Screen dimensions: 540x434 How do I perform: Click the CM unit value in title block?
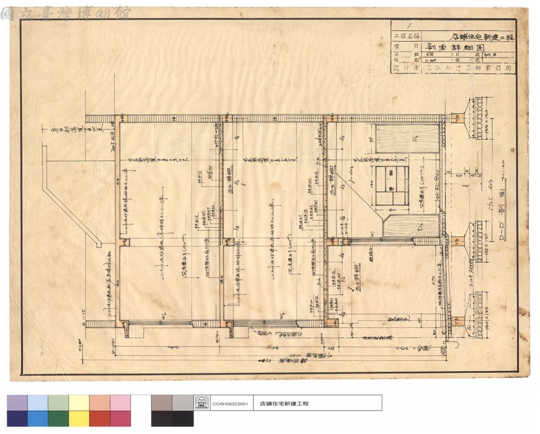click(430, 54)
